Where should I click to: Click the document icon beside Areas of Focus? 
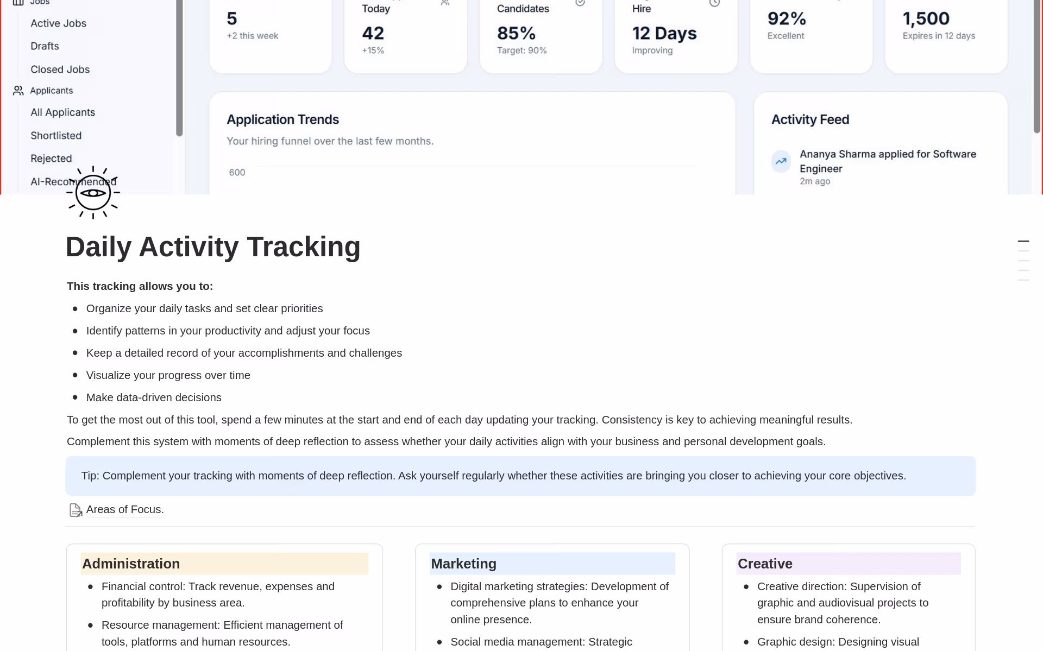(76, 509)
